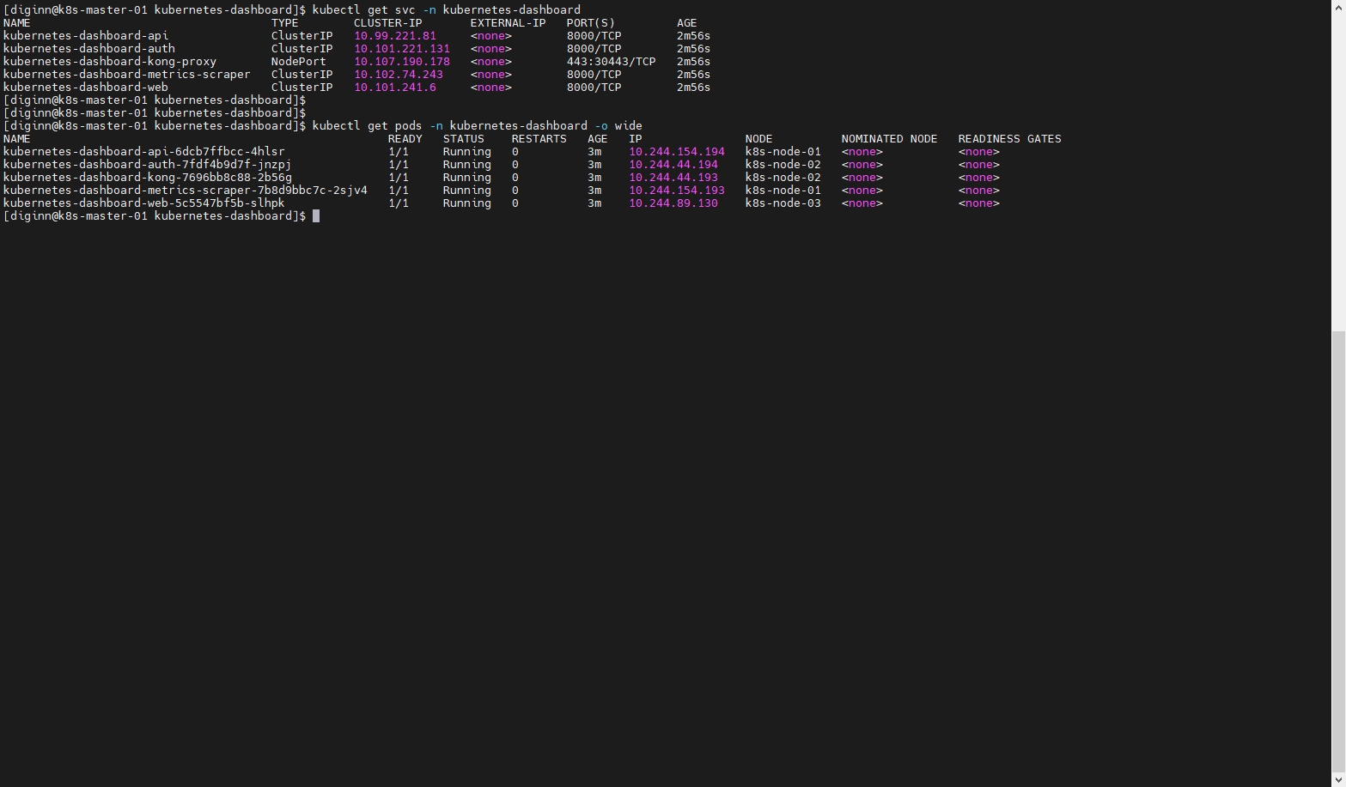1346x787 pixels.
Task: Click the pod IP 10.244.154.194
Action: [676, 152]
